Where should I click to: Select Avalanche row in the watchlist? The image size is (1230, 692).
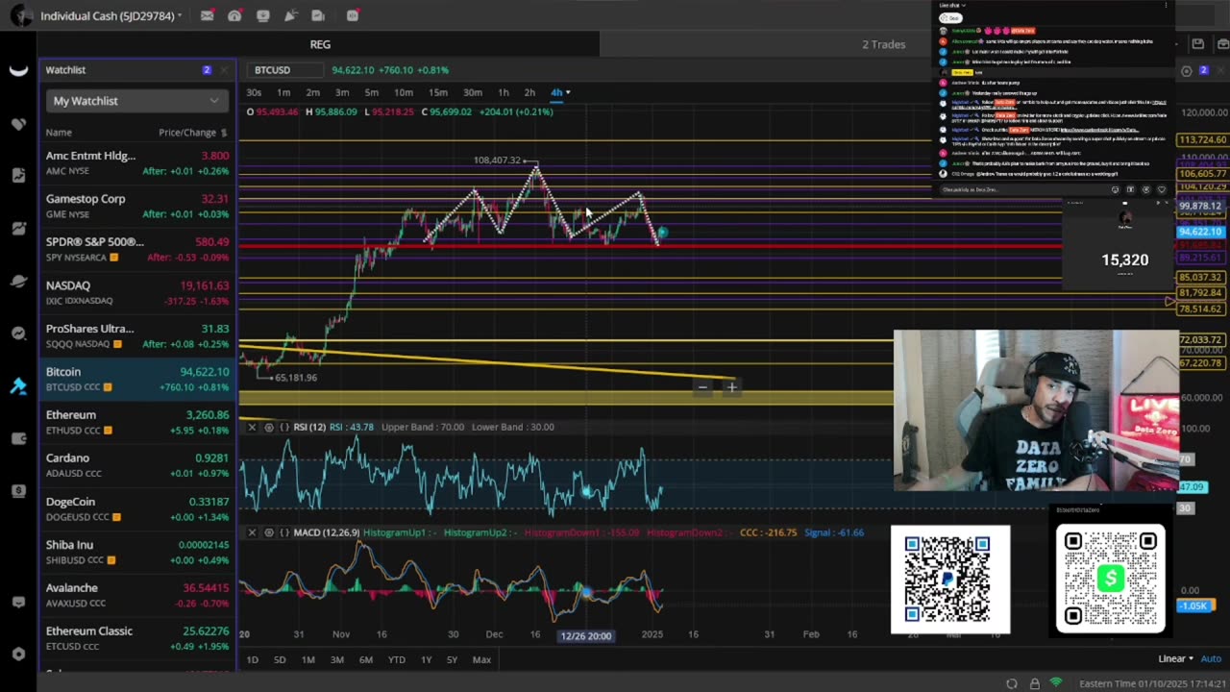pos(136,595)
